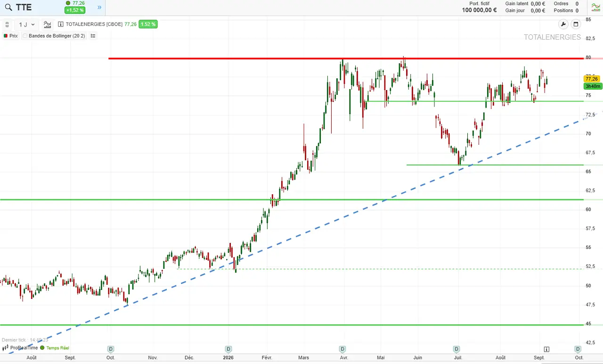
Task: Click the D dividend marker near Avr.
Action: [x=342, y=349]
